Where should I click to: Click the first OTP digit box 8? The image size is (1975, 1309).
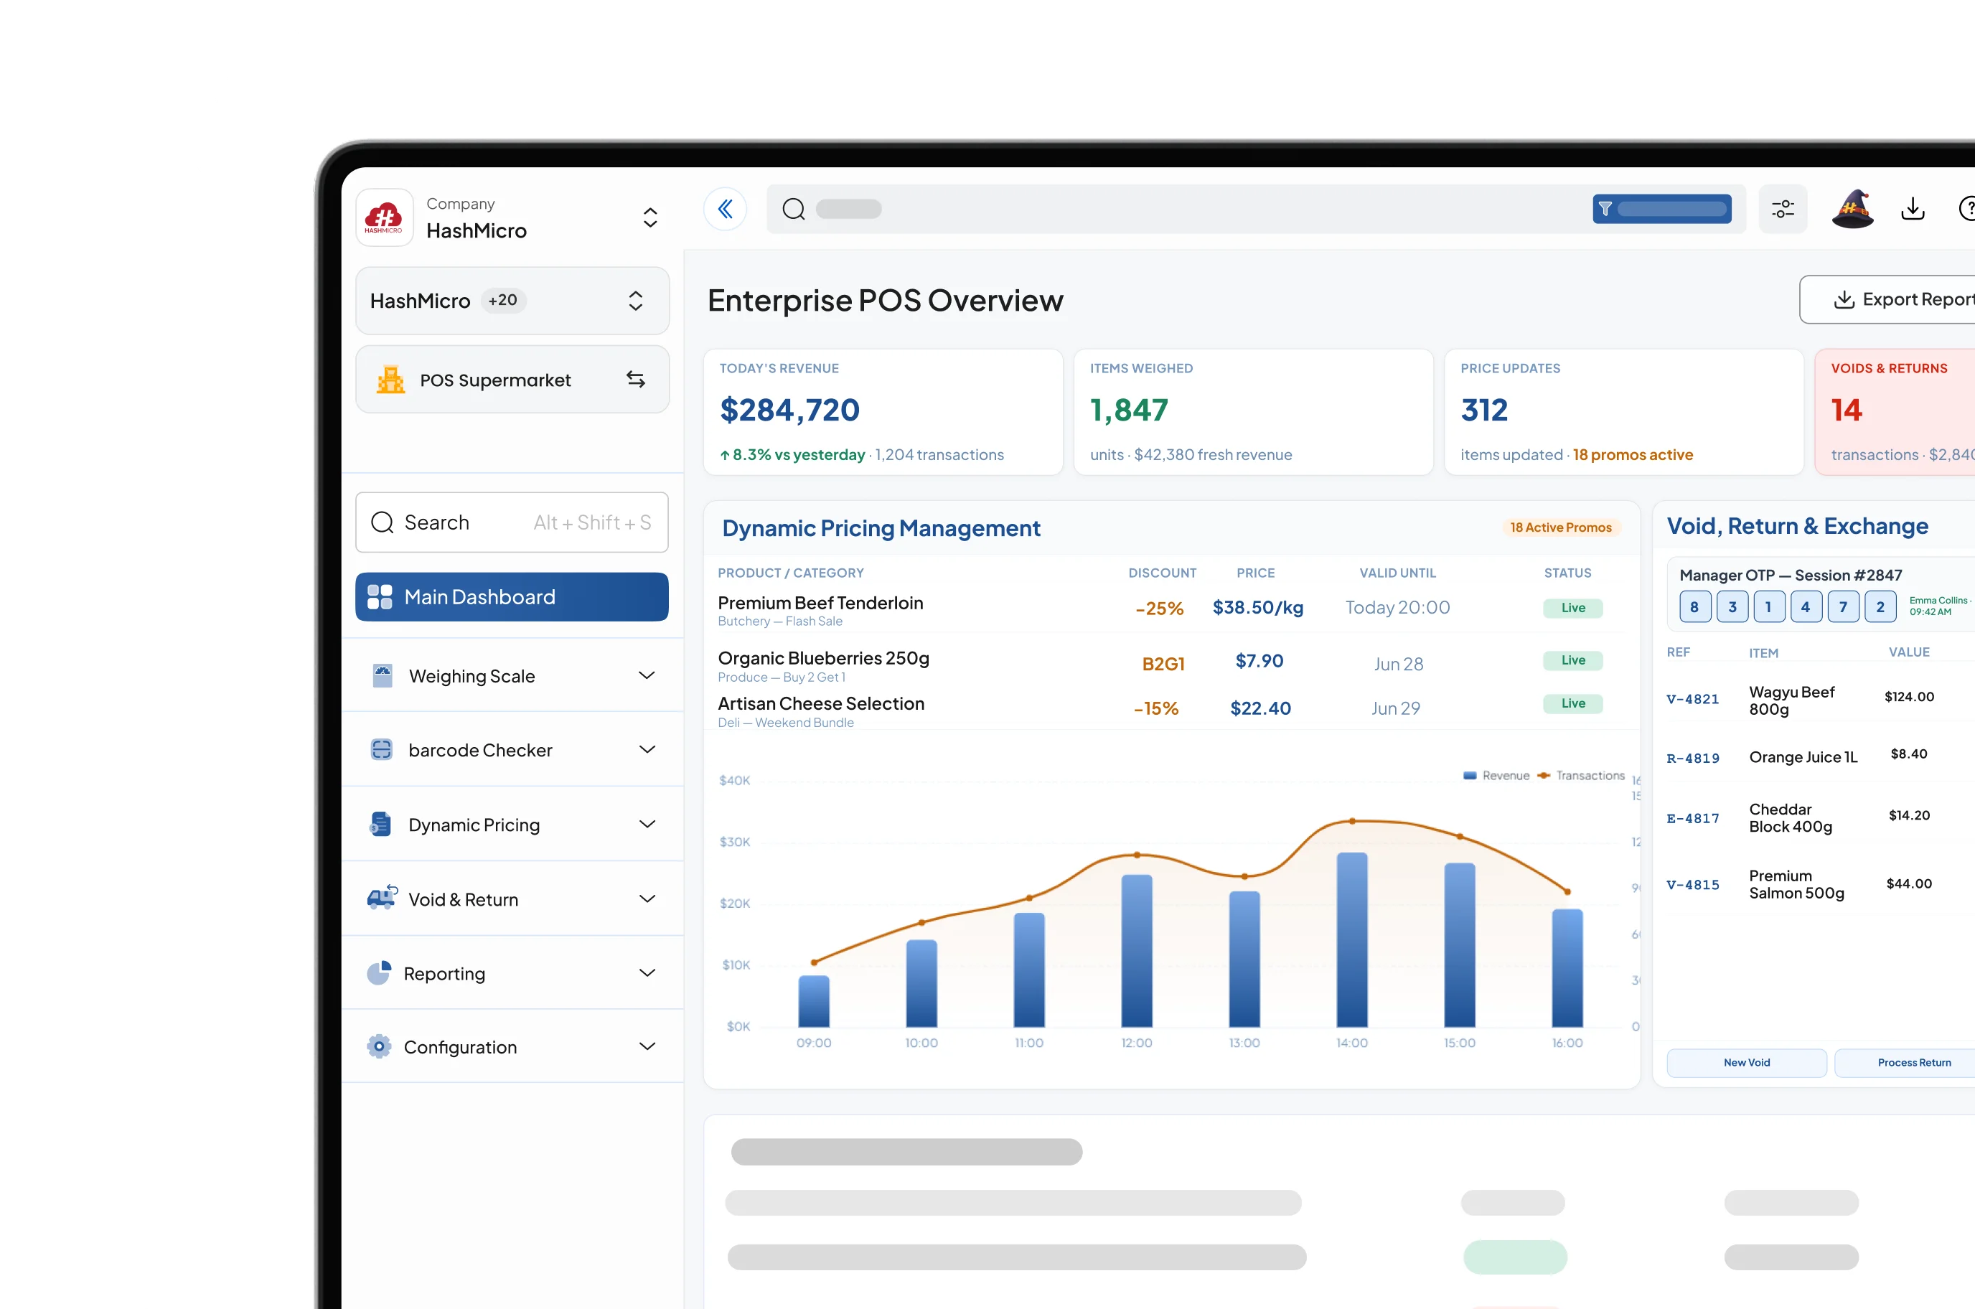pos(1694,607)
